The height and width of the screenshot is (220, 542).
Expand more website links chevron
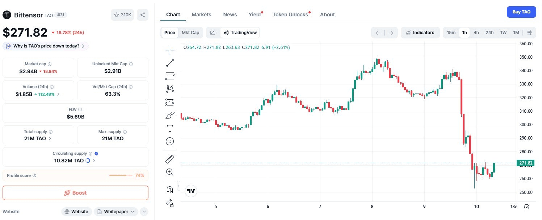coord(144,212)
